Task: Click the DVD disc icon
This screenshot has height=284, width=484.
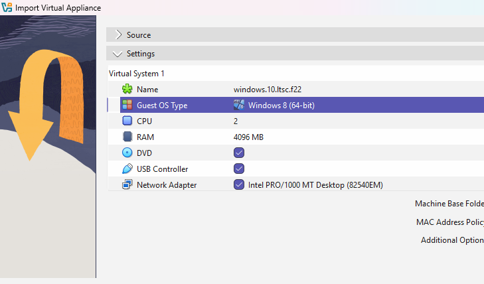Action: [127, 153]
